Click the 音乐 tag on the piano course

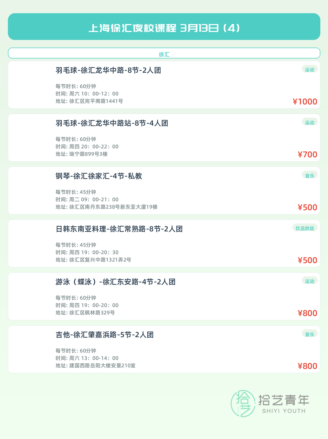310,175
